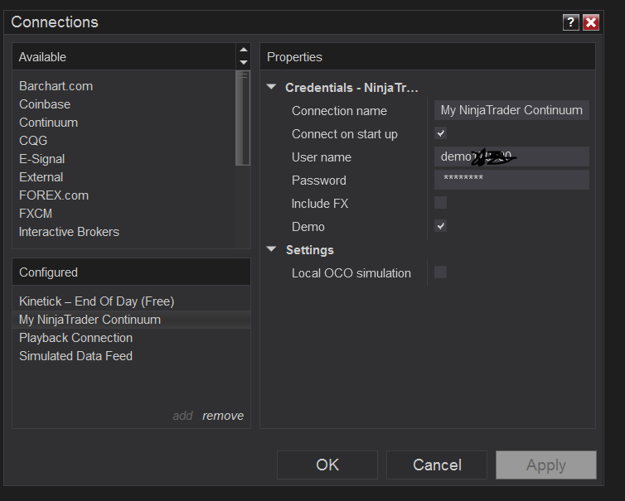Collapse the Credentials section

tap(272, 87)
